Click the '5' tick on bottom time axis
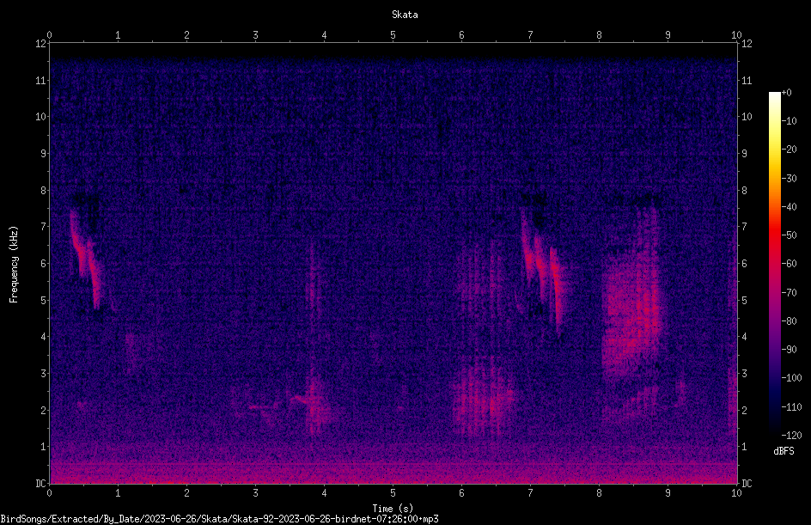The height and width of the screenshot is (525, 811). point(393,493)
